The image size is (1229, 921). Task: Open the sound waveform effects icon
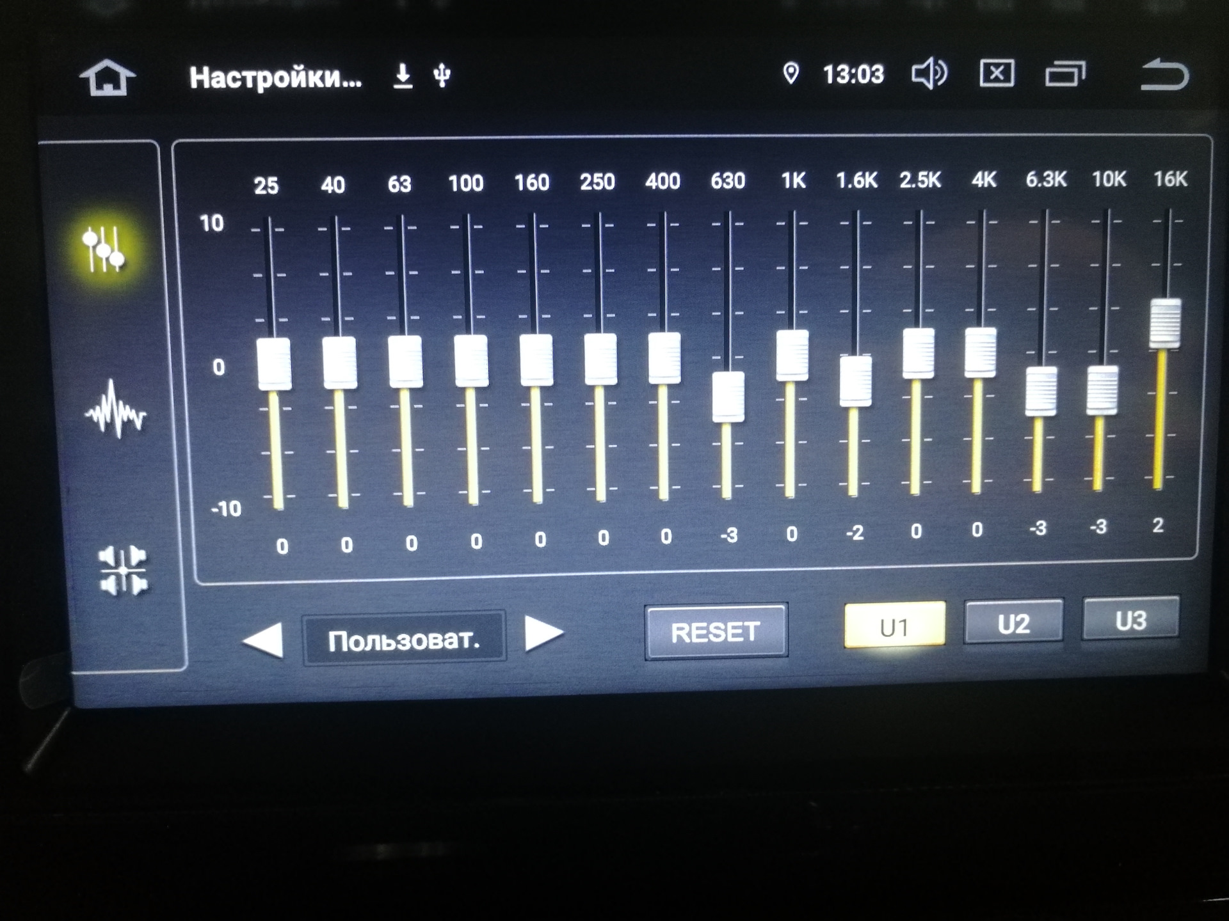[115, 411]
